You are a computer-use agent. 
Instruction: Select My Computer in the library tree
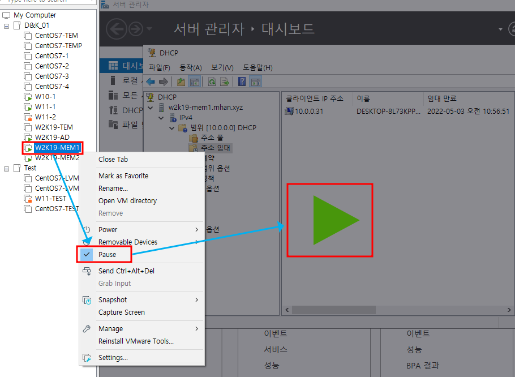[x=35, y=15]
